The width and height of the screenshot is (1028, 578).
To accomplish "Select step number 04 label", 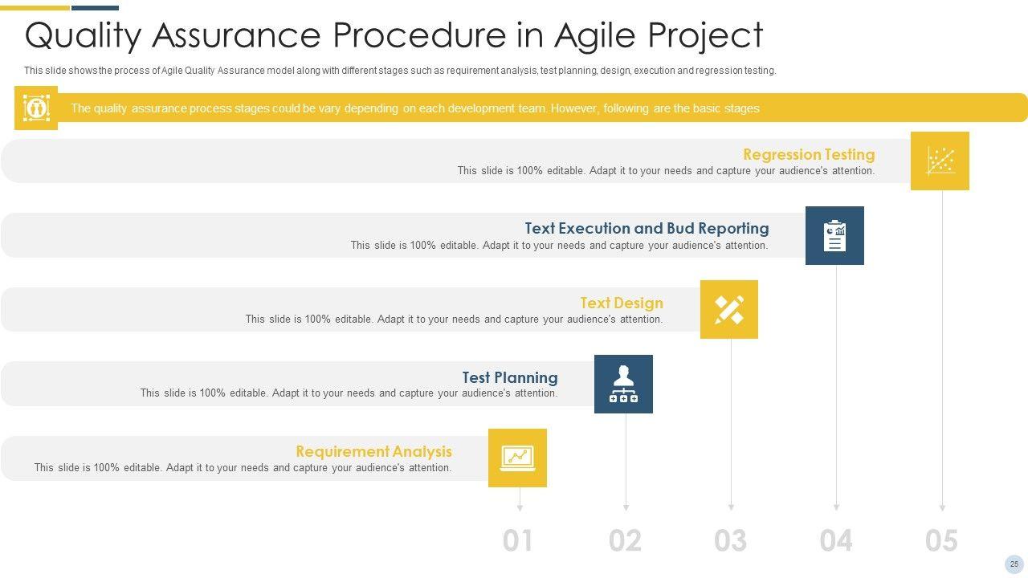I will (x=836, y=541).
